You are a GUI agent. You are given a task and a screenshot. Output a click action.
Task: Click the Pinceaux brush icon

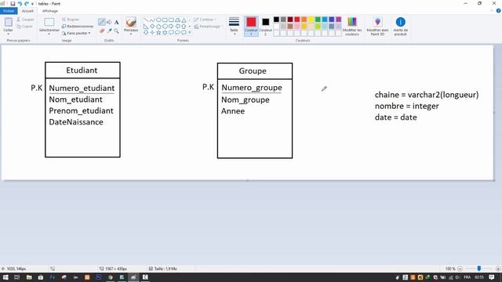(131, 22)
